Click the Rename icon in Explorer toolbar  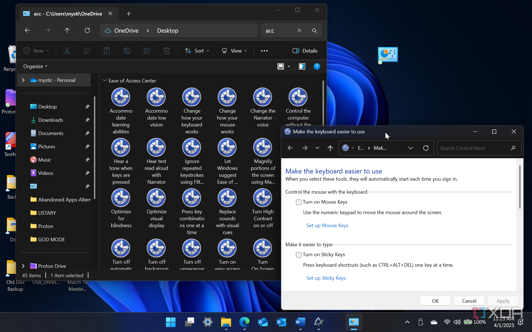coord(127,51)
